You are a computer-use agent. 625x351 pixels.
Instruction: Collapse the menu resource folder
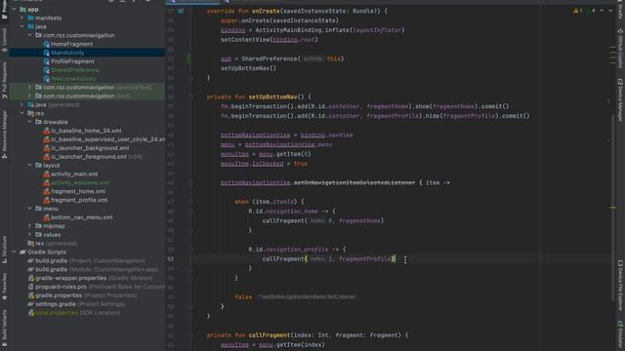point(30,209)
